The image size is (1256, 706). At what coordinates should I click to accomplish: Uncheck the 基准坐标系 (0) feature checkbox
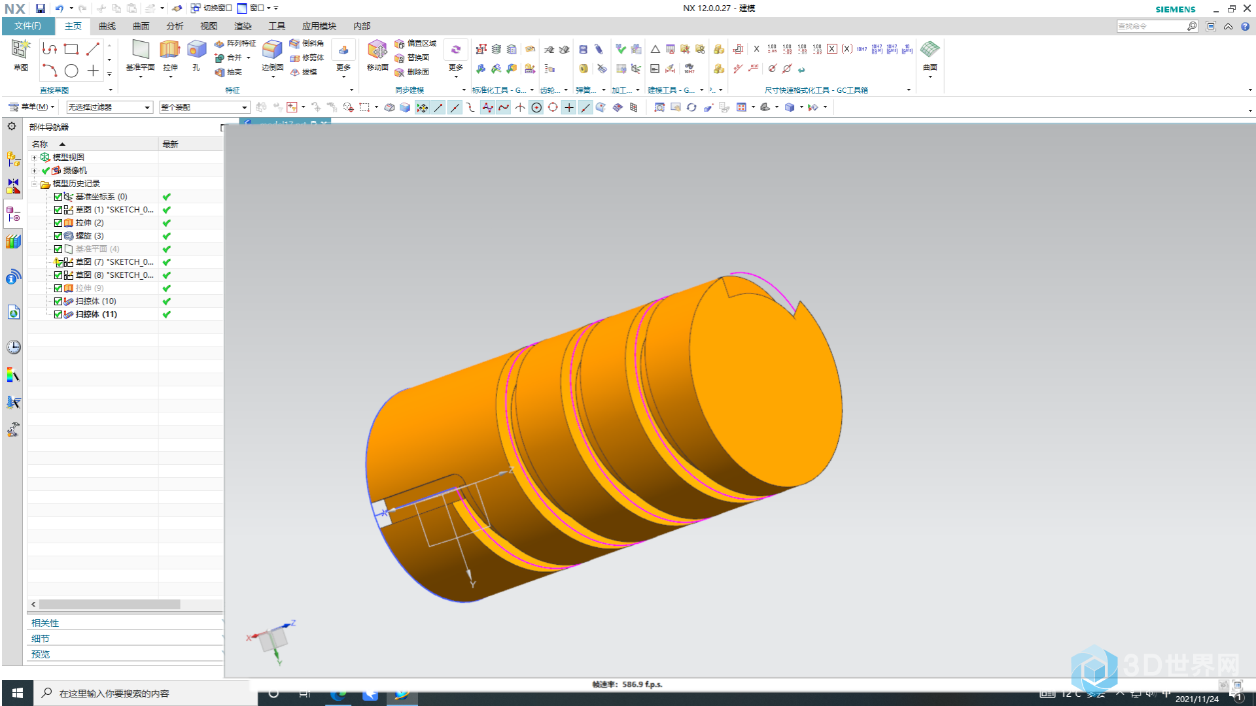[x=58, y=197]
